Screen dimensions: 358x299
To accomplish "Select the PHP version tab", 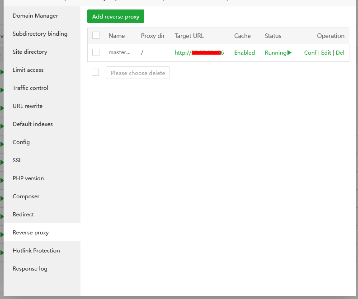I will [28, 178].
